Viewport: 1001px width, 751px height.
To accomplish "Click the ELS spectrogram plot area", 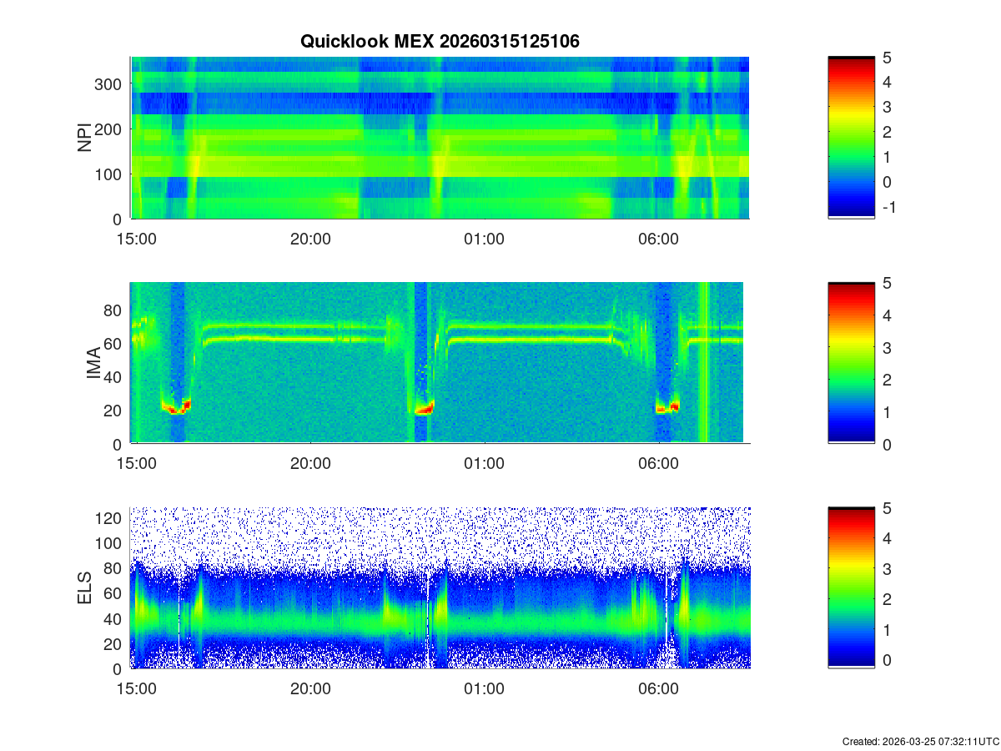I will [440, 588].
